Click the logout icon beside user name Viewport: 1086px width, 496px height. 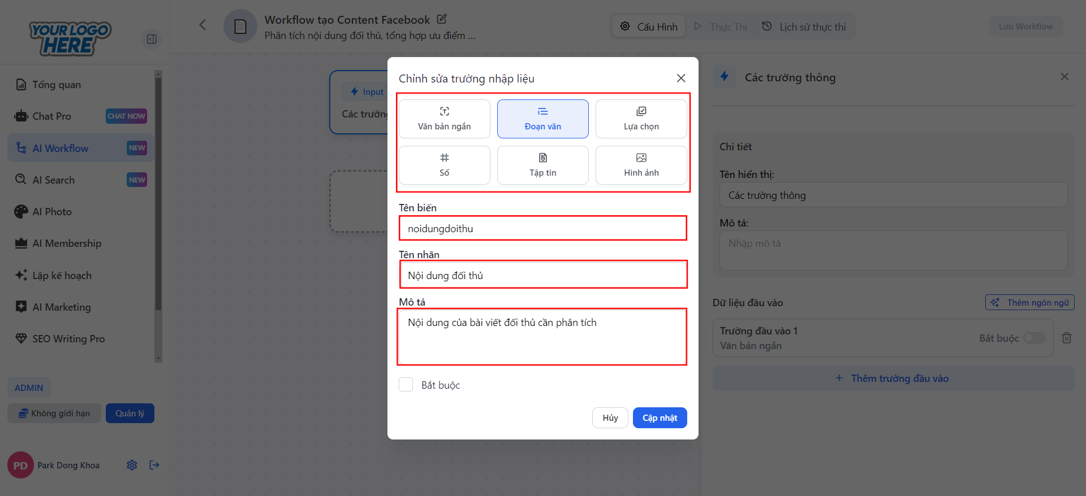pos(154,465)
